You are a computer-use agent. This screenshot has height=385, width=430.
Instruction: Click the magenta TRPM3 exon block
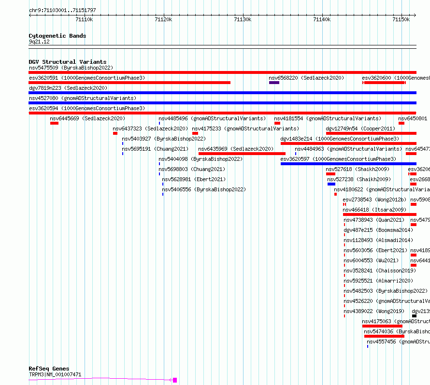[175, 380]
